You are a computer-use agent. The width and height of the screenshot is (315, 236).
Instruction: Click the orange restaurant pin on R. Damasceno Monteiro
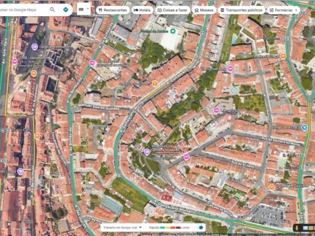point(155,84)
